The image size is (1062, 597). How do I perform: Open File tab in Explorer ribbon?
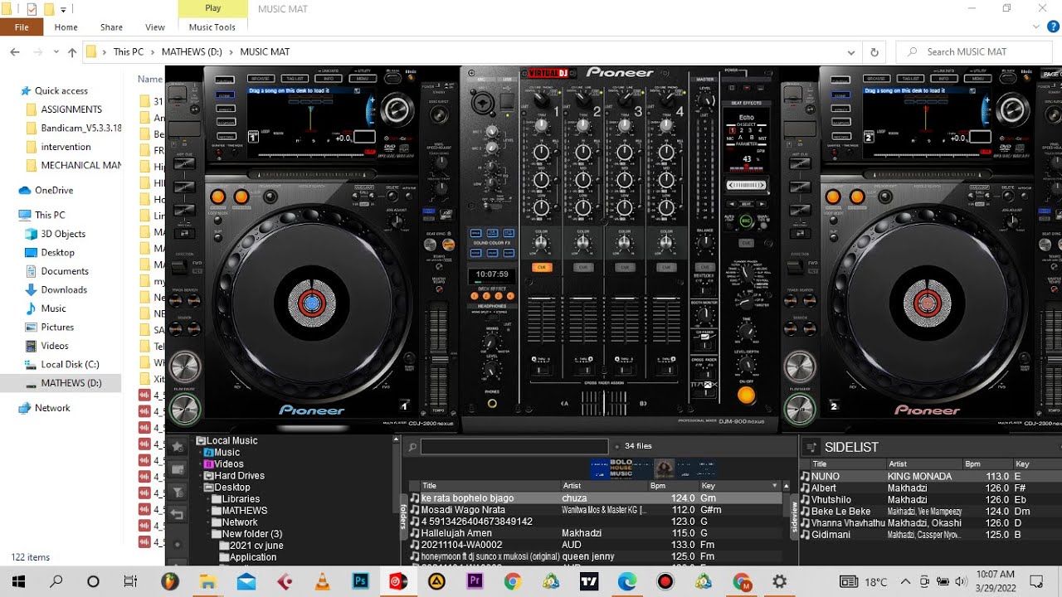coord(22,27)
